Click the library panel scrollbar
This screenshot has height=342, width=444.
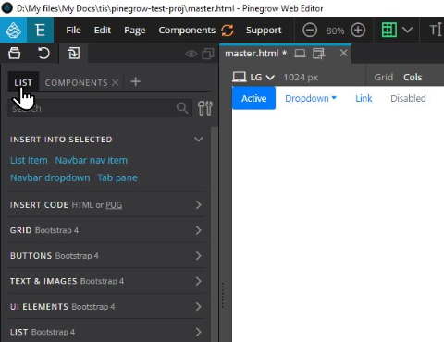pos(215,234)
